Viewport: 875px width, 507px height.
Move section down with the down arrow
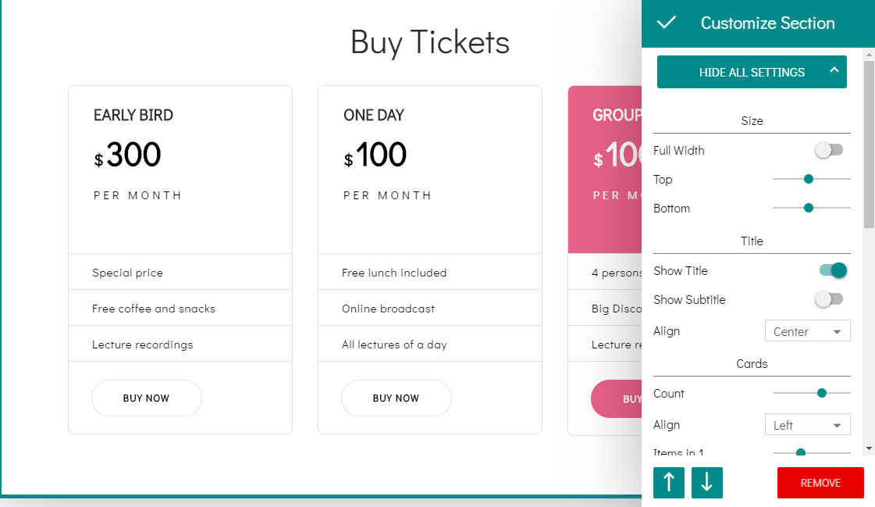tap(707, 483)
